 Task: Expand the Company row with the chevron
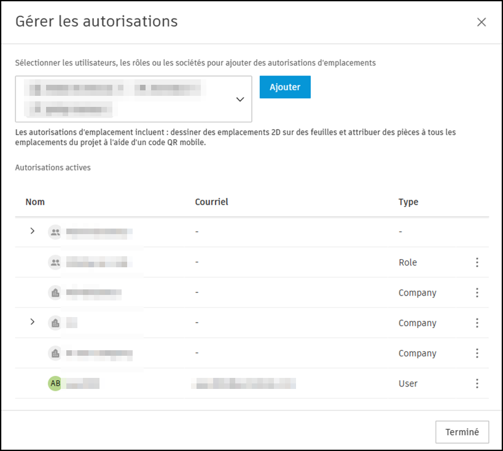(32, 321)
